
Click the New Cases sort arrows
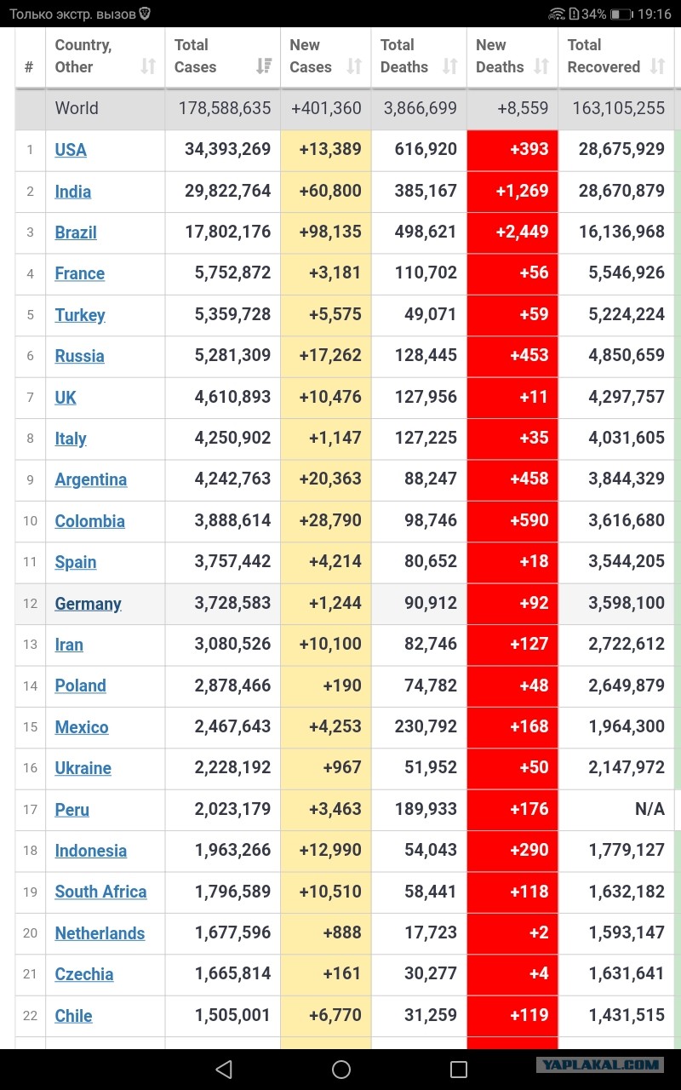coord(355,66)
